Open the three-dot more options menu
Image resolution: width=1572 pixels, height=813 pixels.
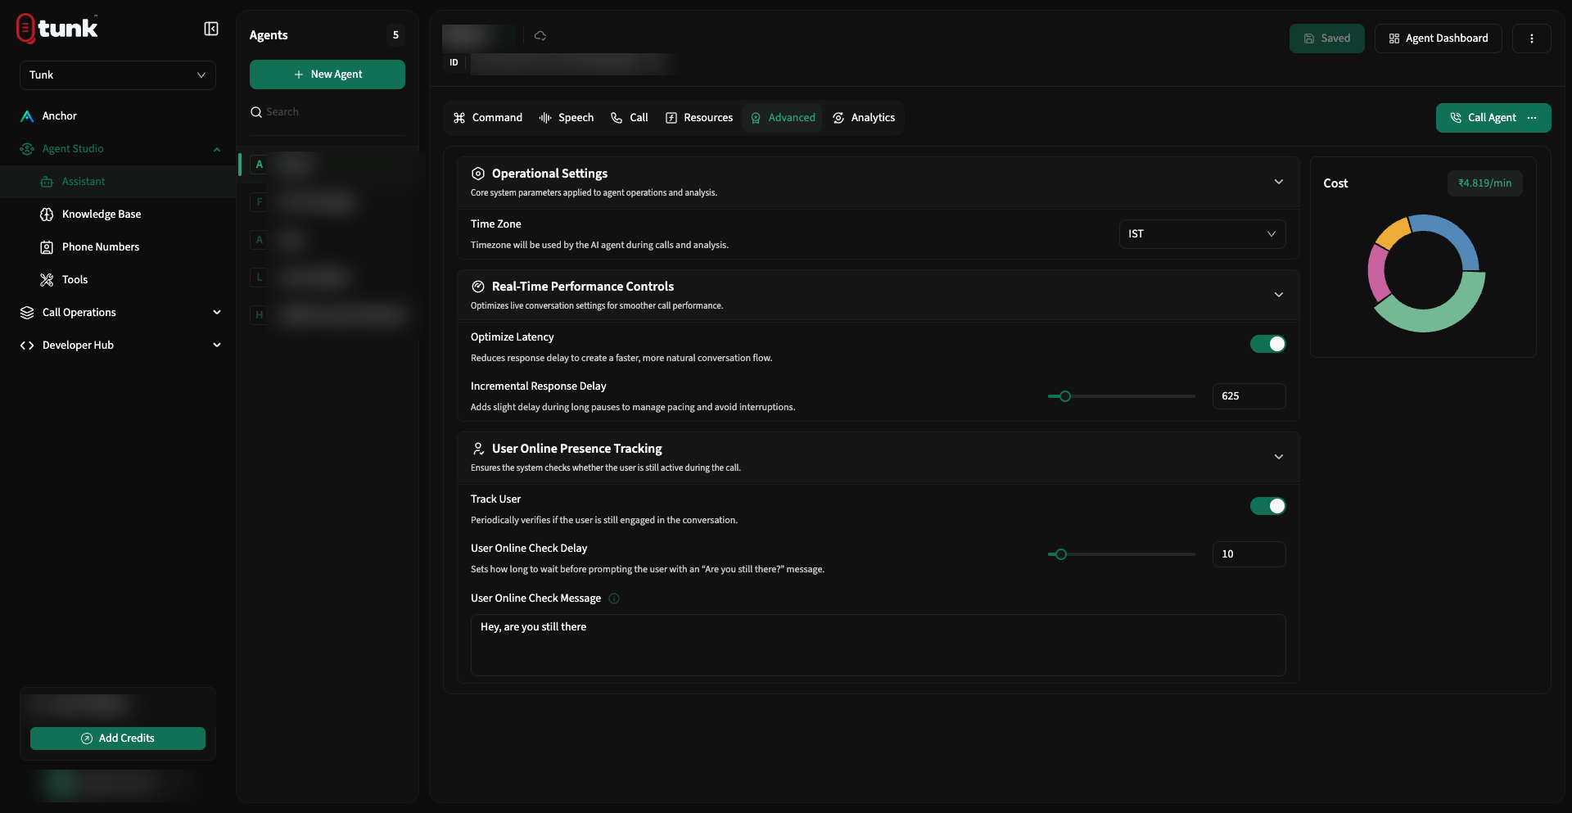(1531, 38)
